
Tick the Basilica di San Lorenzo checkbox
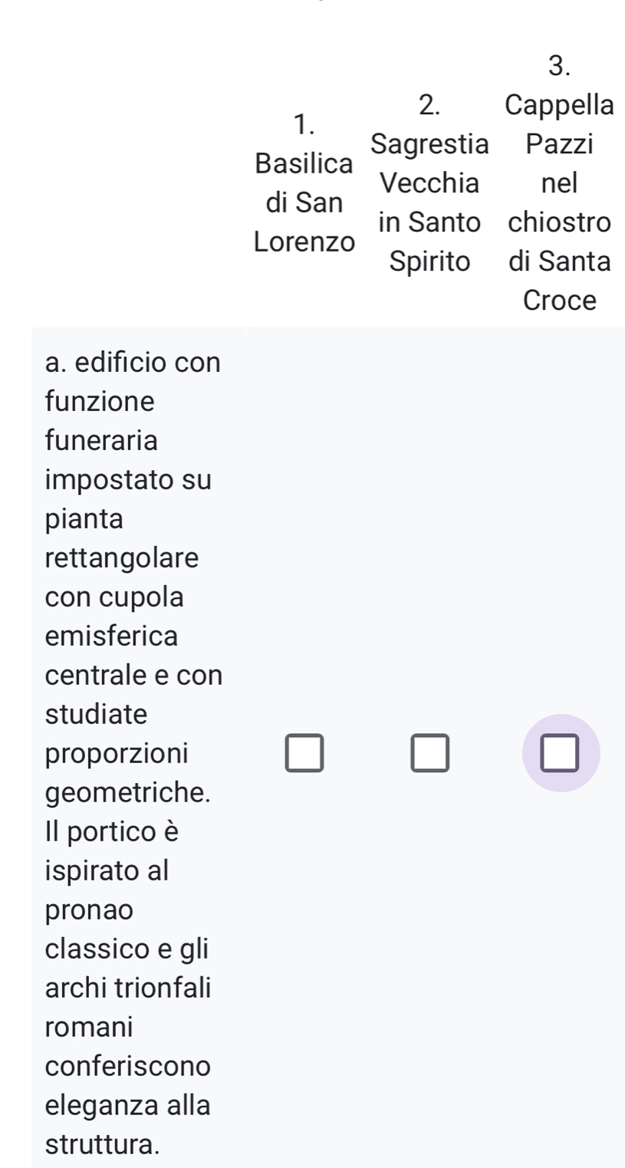click(304, 753)
